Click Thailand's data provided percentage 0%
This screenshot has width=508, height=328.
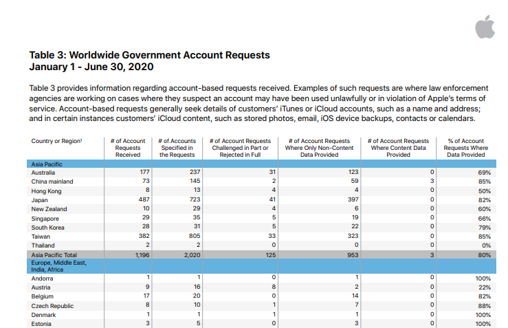[486, 245]
